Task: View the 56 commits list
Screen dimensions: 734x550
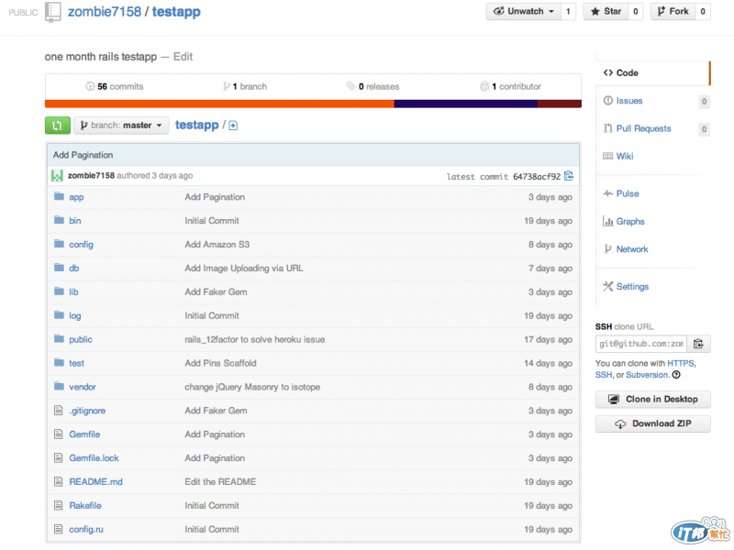Action: 115,86
